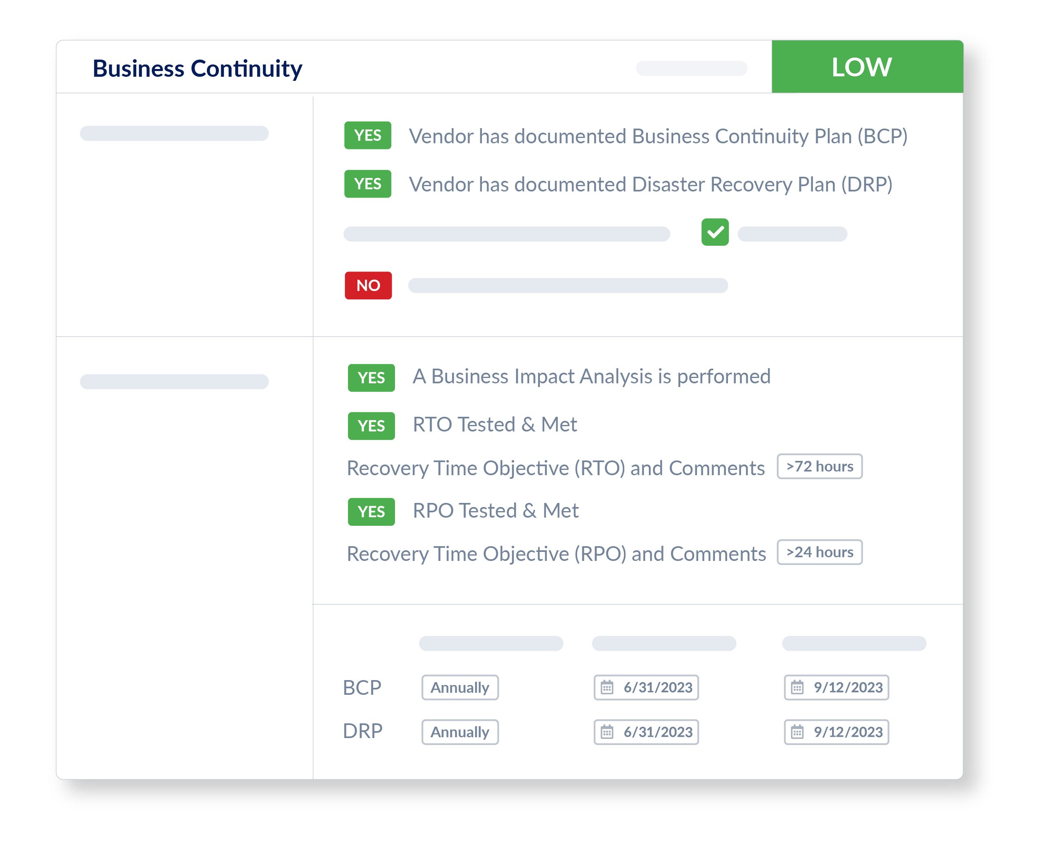Open the BCP Annually frequency dropdown

[x=460, y=687]
